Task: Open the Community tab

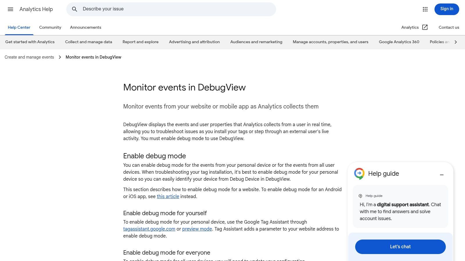Action: (50, 27)
